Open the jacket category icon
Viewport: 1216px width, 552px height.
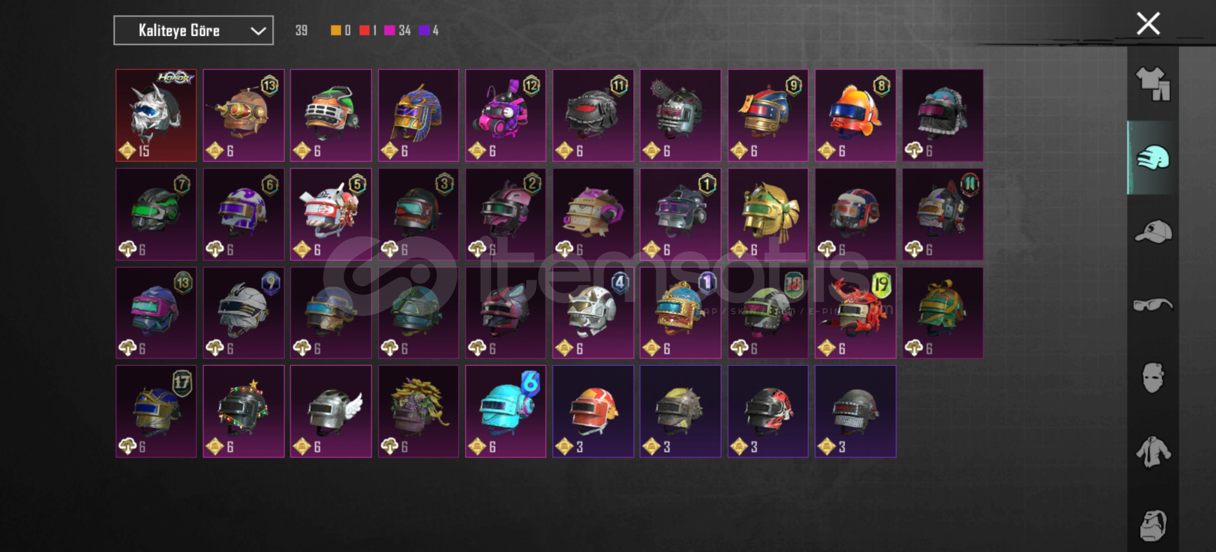(x=1153, y=451)
